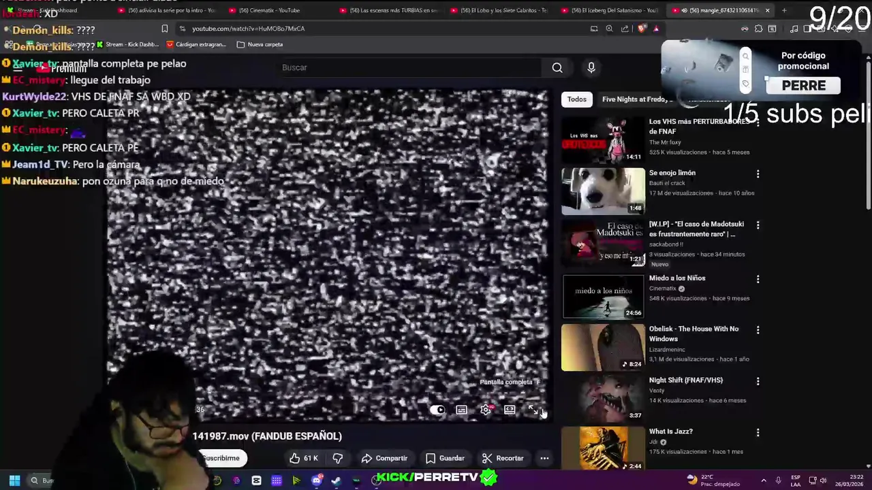The image size is (872, 490).
Task: Open Miedo a los Niños thumbnail
Action: click(603, 297)
